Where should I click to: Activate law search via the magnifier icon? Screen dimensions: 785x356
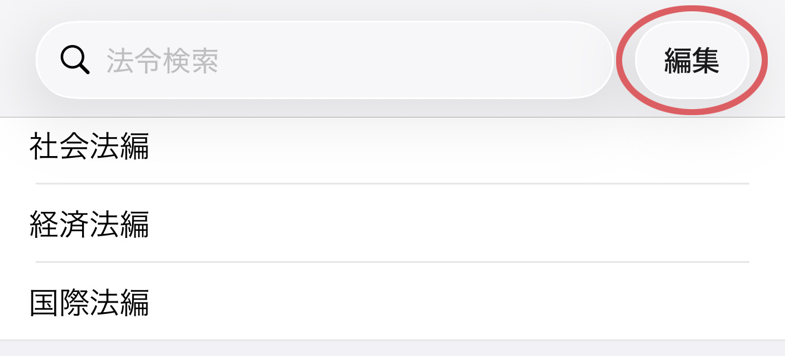tap(76, 60)
